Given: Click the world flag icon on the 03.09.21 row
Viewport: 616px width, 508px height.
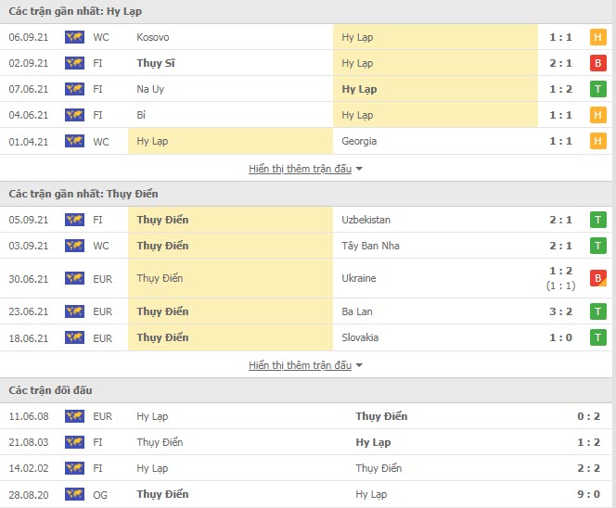Looking at the screenshot, I should coord(74,246).
